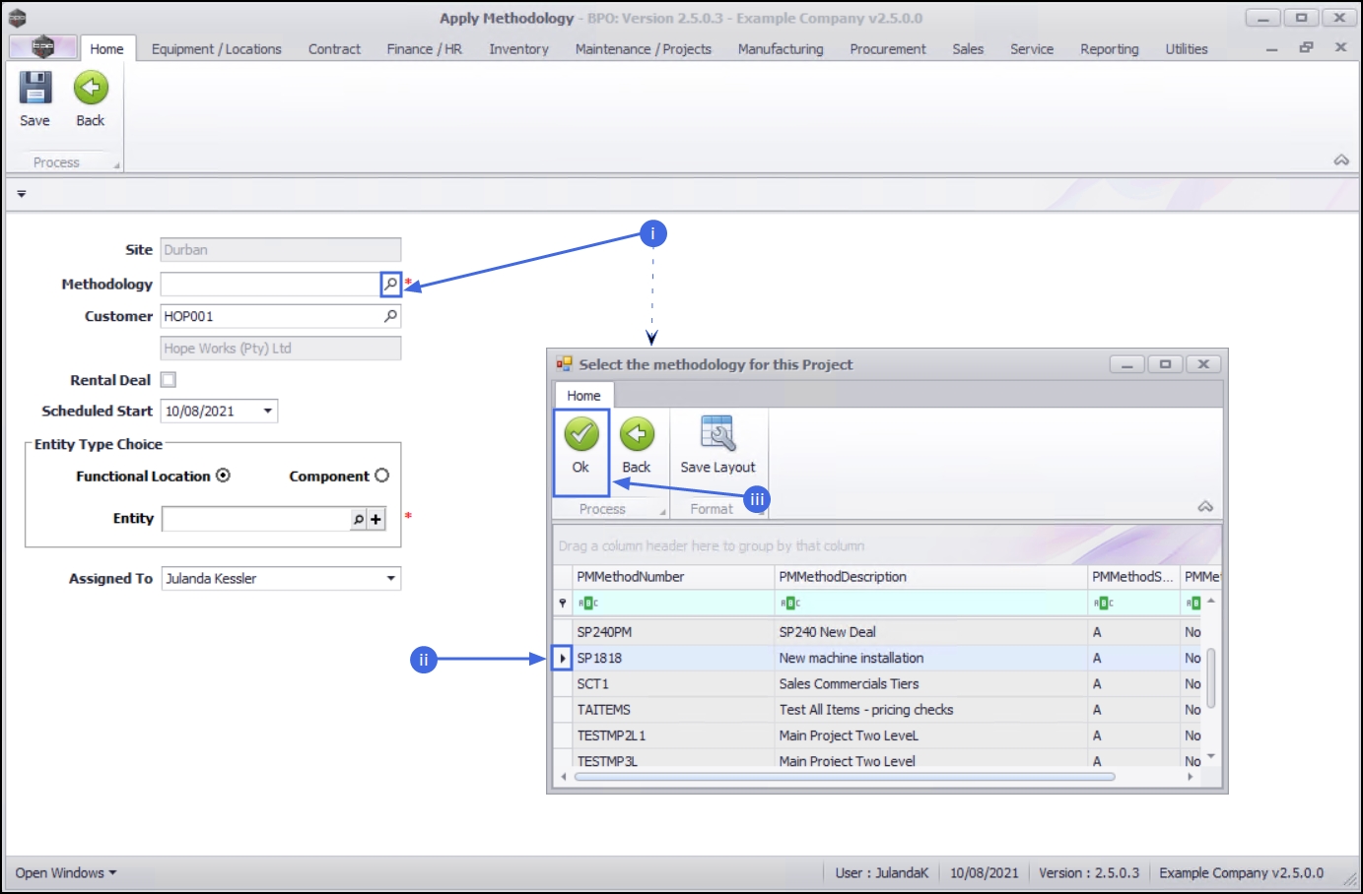Open the Procurement menu
Screen dimensions: 1363x894
[888, 48]
